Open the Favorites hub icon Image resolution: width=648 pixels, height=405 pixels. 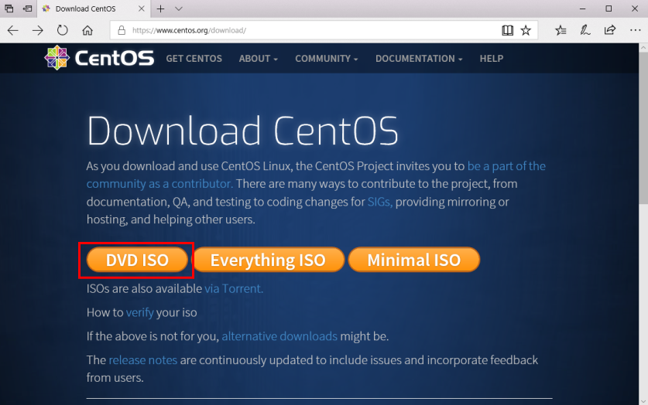[561, 30]
